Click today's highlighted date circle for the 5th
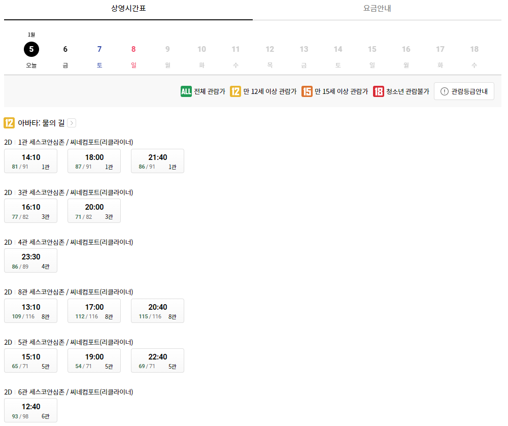Image resolution: width=508 pixels, height=426 pixels. click(30, 49)
